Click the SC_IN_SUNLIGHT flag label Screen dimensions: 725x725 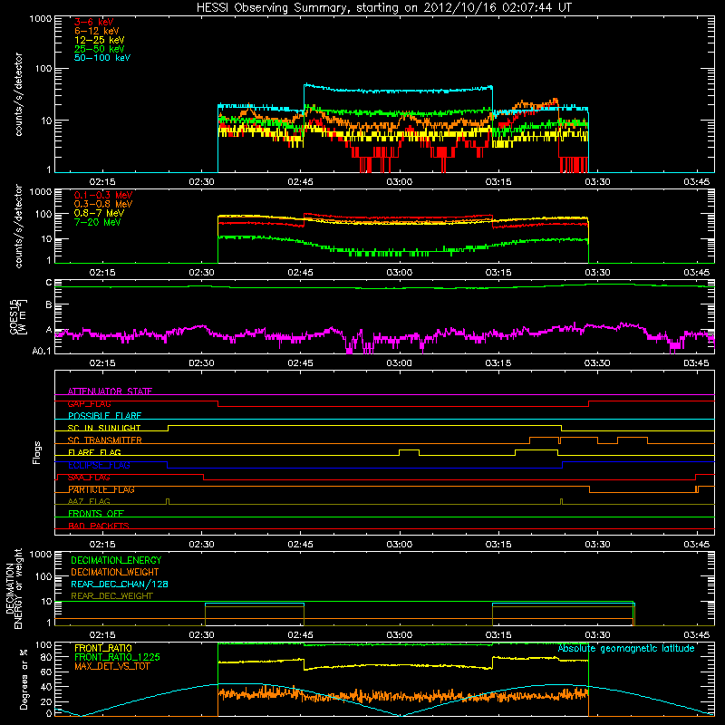pos(104,428)
